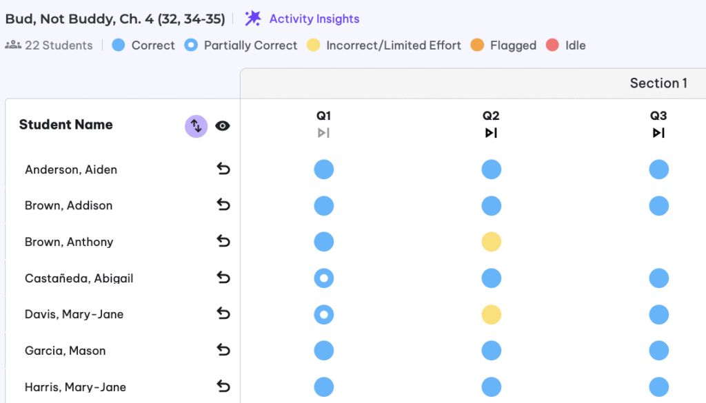Click the Q2 column header label
Viewport: 706px width, 403px height.
pyautogui.click(x=491, y=116)
